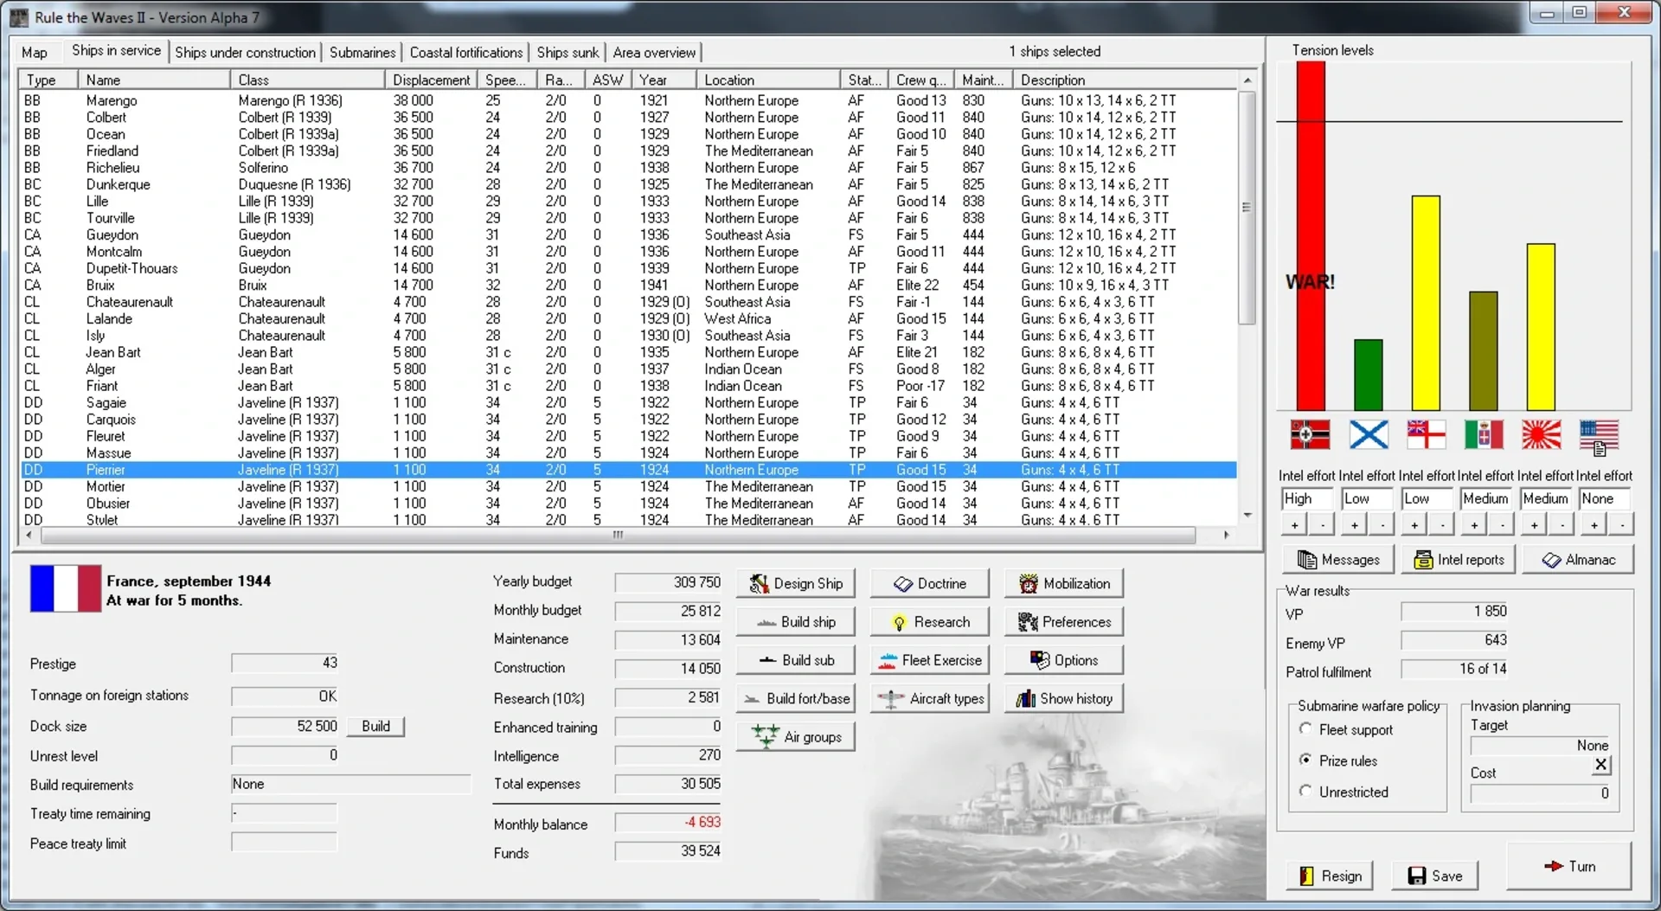Click the Italian flag icon
1661x911 pixels.
[x=1483, y=435]
